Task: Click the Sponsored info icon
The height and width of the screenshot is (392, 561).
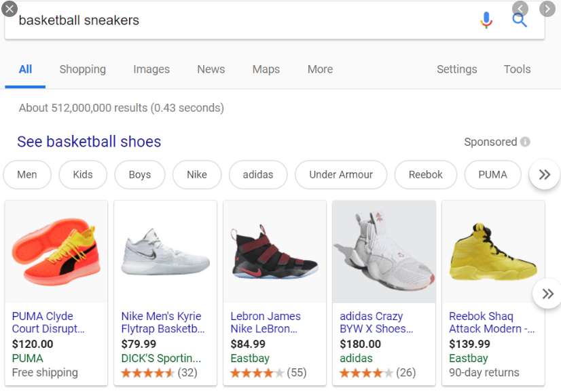Action: coord(525,142)
